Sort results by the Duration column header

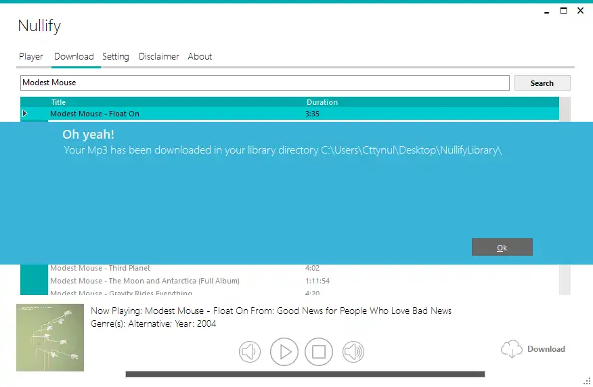(322, 102)
